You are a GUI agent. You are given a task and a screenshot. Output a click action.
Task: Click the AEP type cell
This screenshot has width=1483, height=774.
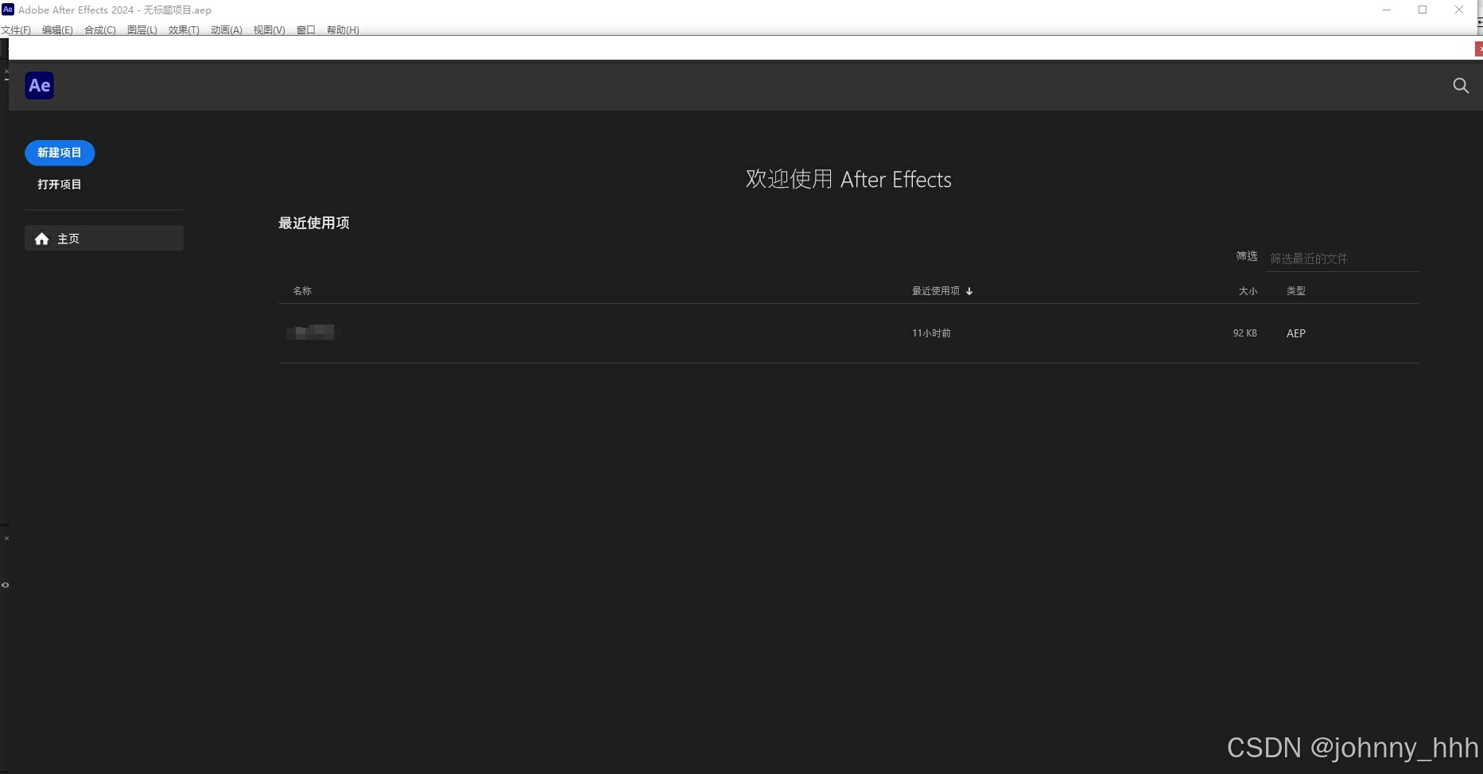point(1296,333)
